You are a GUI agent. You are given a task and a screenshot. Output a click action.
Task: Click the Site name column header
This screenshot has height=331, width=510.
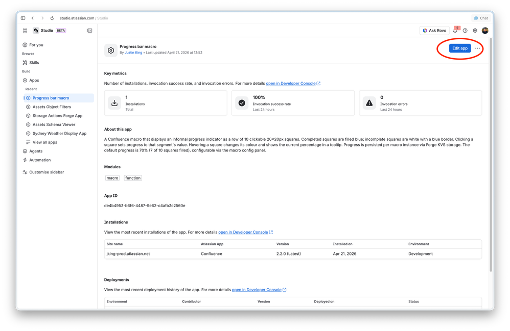[x=114, y=244]
